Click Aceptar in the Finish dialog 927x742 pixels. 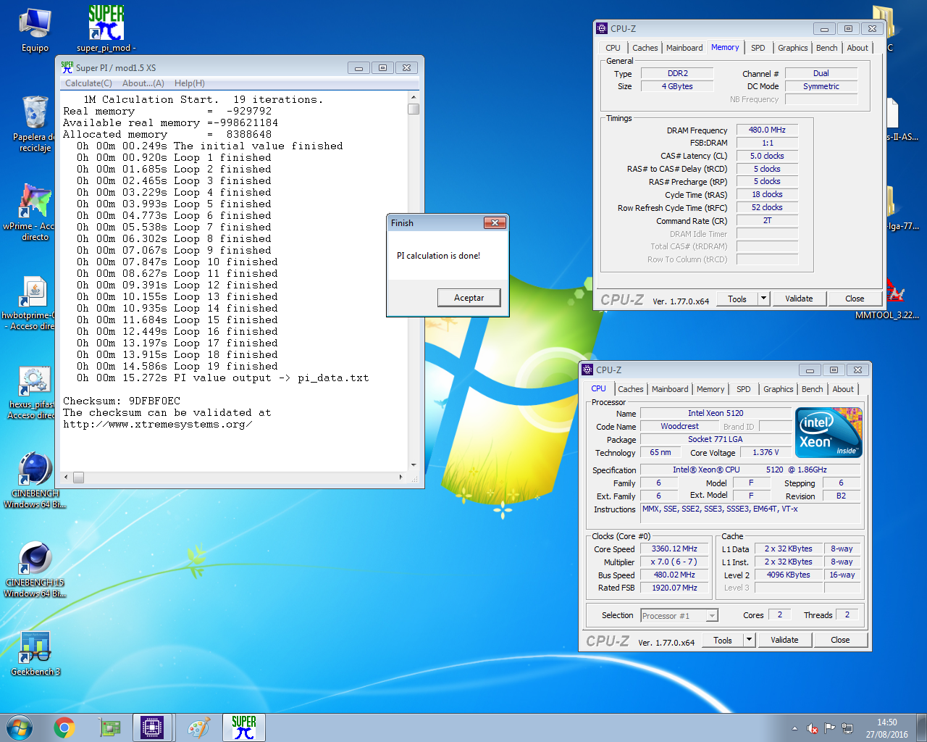(x=469, y=298)
